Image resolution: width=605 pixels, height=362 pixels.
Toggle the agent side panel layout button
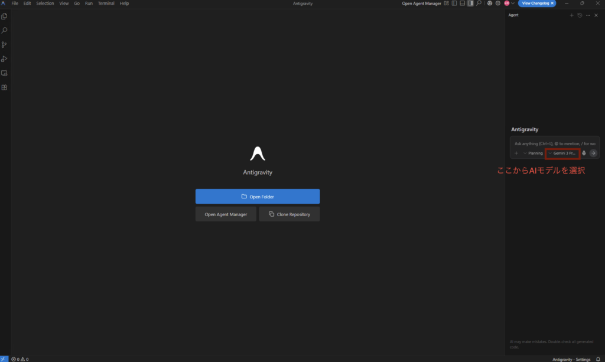coord(470,3)
